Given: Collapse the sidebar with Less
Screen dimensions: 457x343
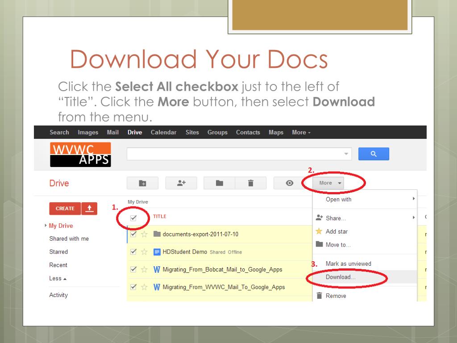Looking at the screenshot, I should click(x=58, y=279).
